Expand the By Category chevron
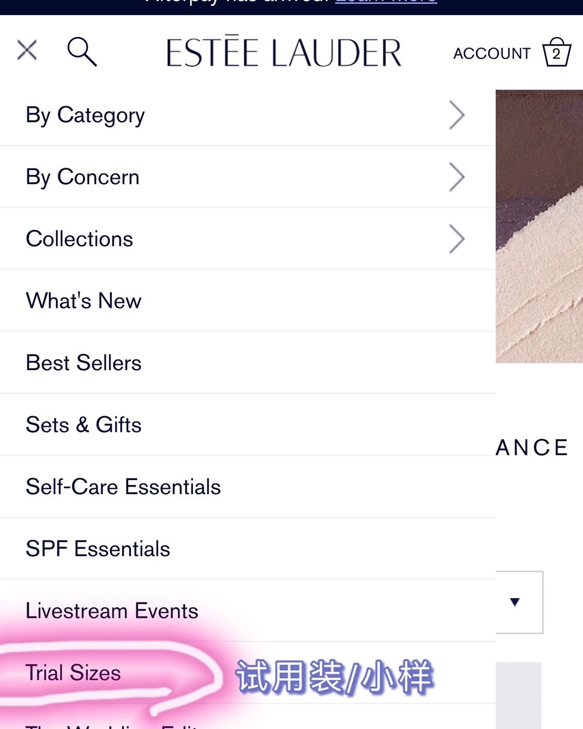Image resolution: width=583 pixels, height=729 pixels. coord(456,115)
